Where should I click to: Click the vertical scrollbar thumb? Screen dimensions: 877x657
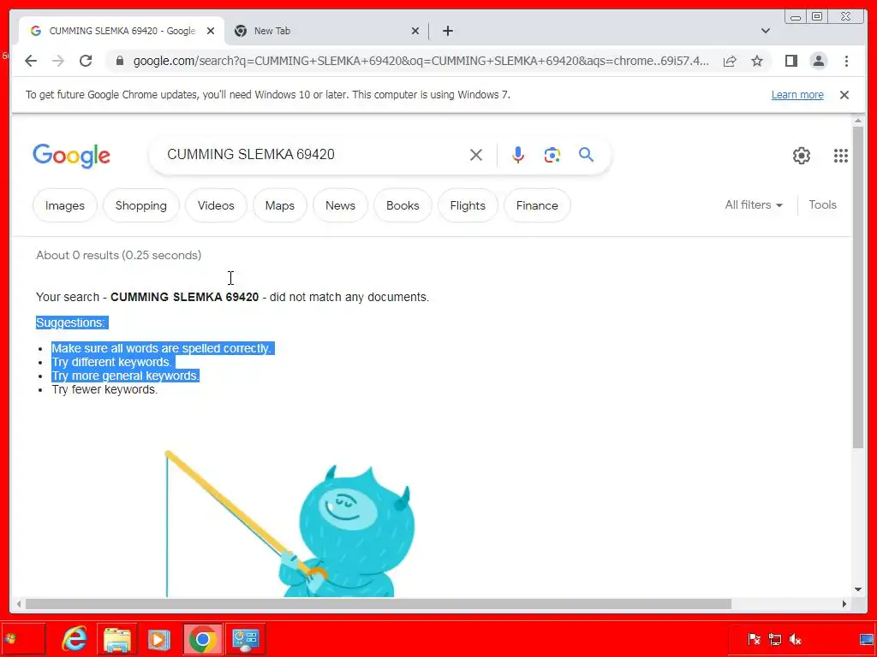[x=858, y=287]
